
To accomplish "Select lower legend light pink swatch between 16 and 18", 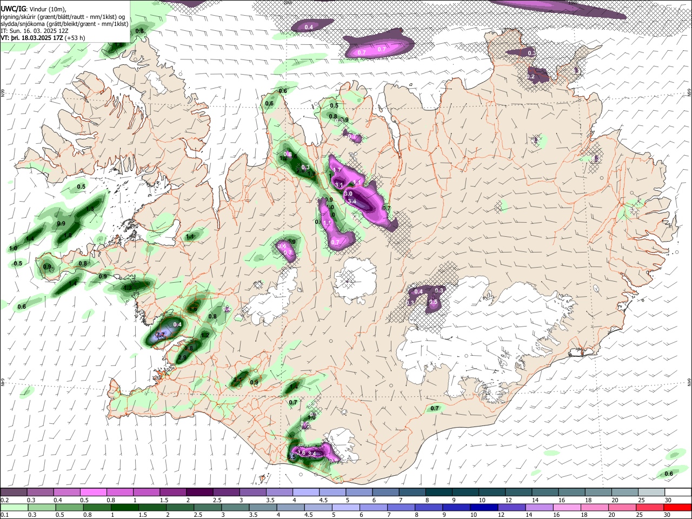I will pos(568,508).
